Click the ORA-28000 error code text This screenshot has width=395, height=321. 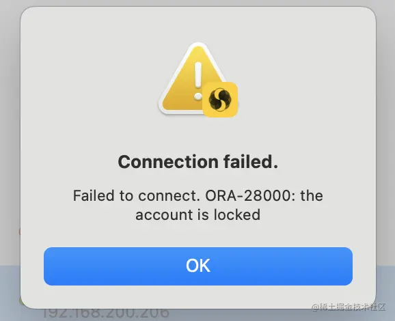point(247,195)
